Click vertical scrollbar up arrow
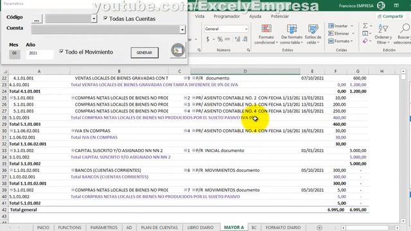Screen dimensions: 411x231 403,71
